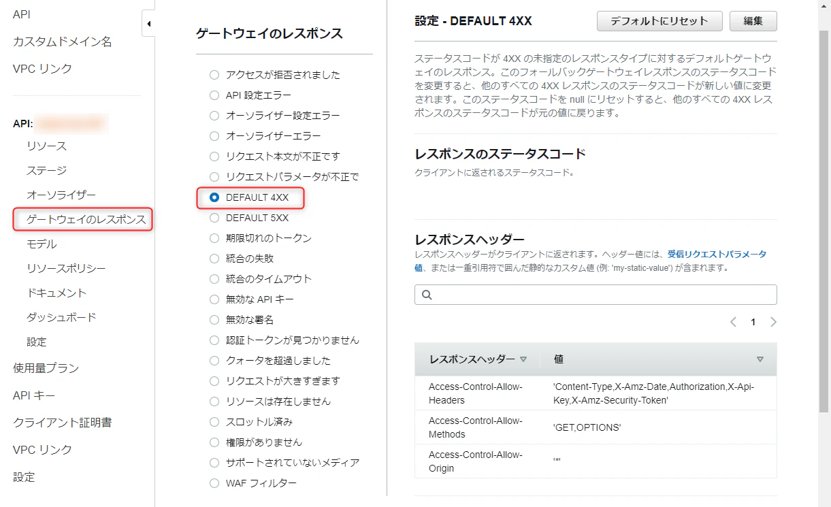Choose 無効な API キー response type
This screenshot has width=831, height=507.
[x=214, y=299]
